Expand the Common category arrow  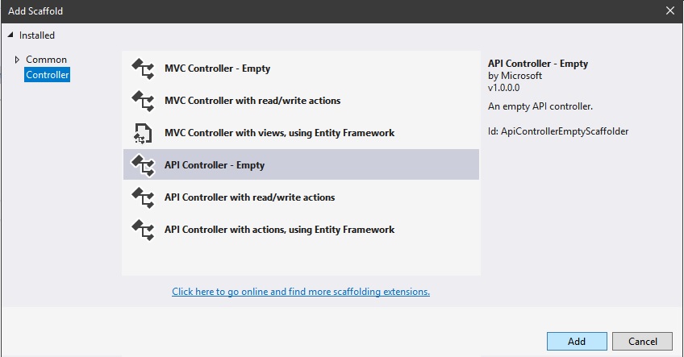[x=17, y=60]
